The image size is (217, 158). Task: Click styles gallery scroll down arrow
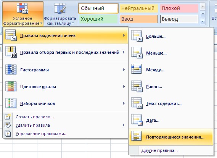(203, 14)
